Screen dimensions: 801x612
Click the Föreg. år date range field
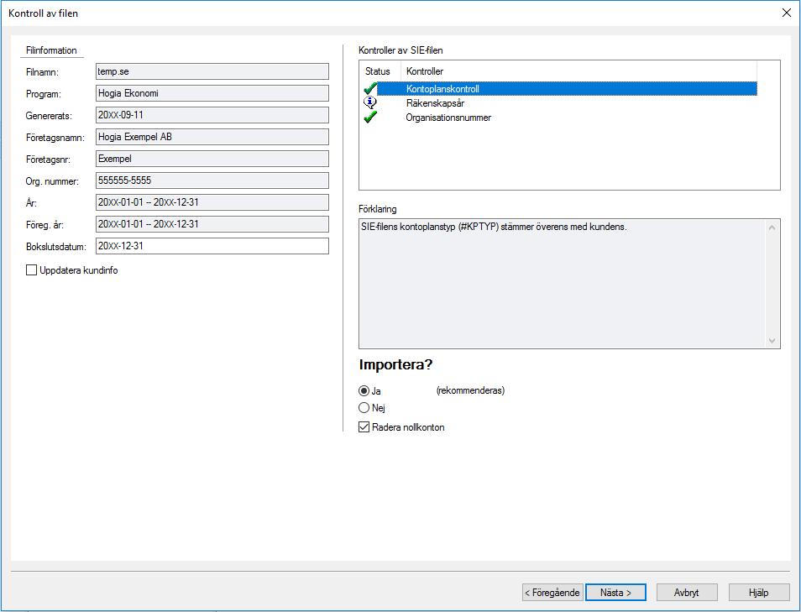[x=212, y=224]
